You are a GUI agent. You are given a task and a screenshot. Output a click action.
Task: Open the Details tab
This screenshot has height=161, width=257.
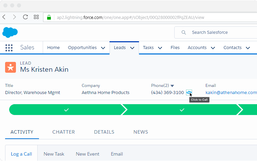(x=104, y=132)
